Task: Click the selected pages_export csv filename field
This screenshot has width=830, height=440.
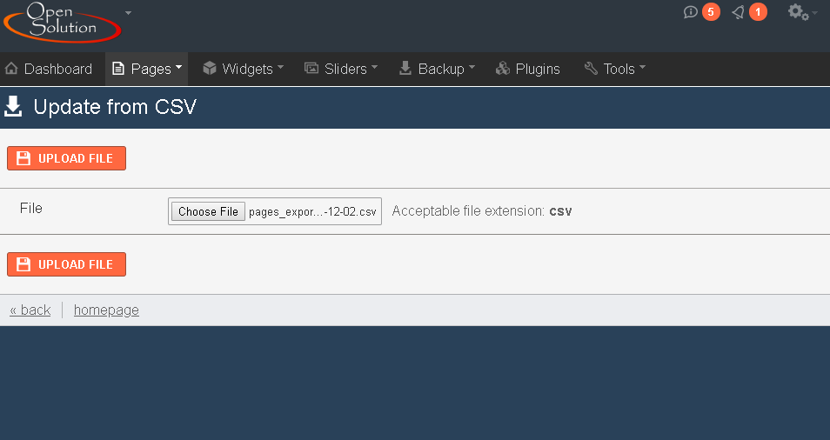Action: pyautogui.click(x=312, y=211)
